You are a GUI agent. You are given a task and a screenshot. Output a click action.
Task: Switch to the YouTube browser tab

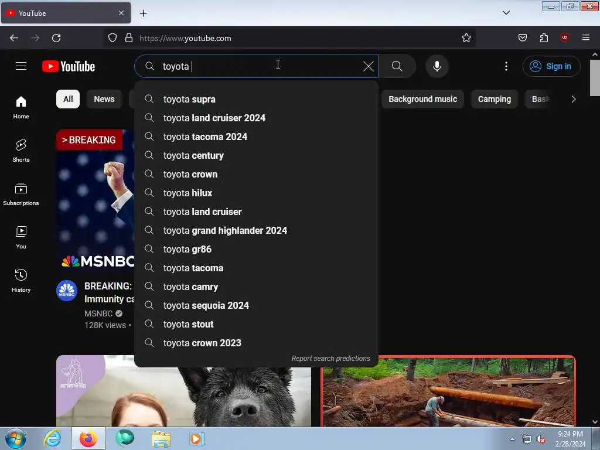coord(66,13)
